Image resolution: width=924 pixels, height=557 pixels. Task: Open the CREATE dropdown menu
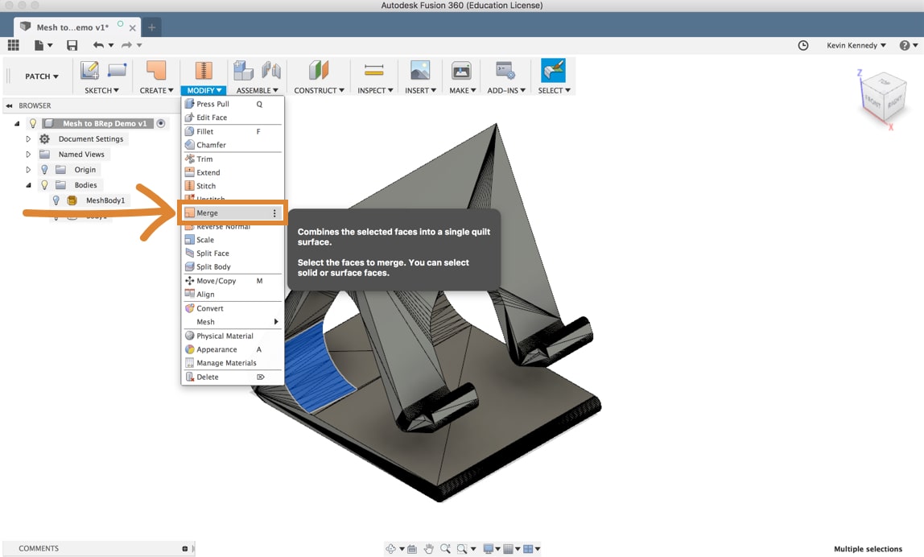point(156,90)
